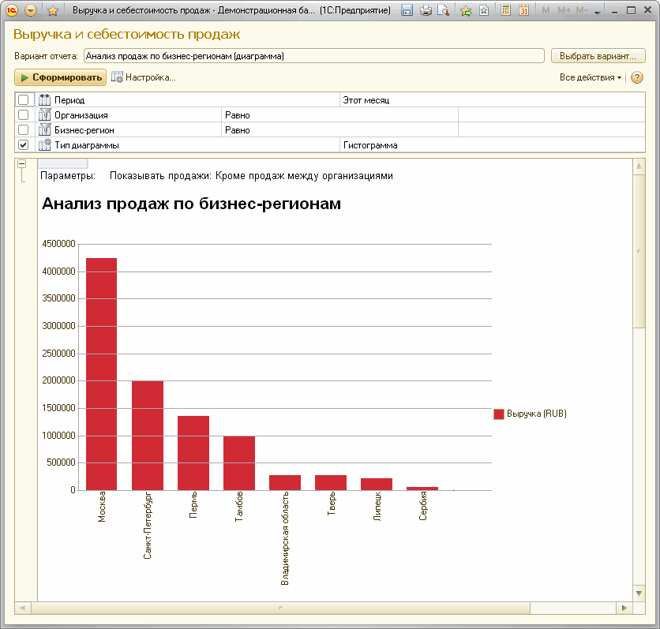Open the Все действия dropdown menu
The width and height of the screenshot is (660, 629).
[591, 77]
